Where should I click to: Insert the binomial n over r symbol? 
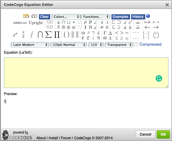coord(156,35)
